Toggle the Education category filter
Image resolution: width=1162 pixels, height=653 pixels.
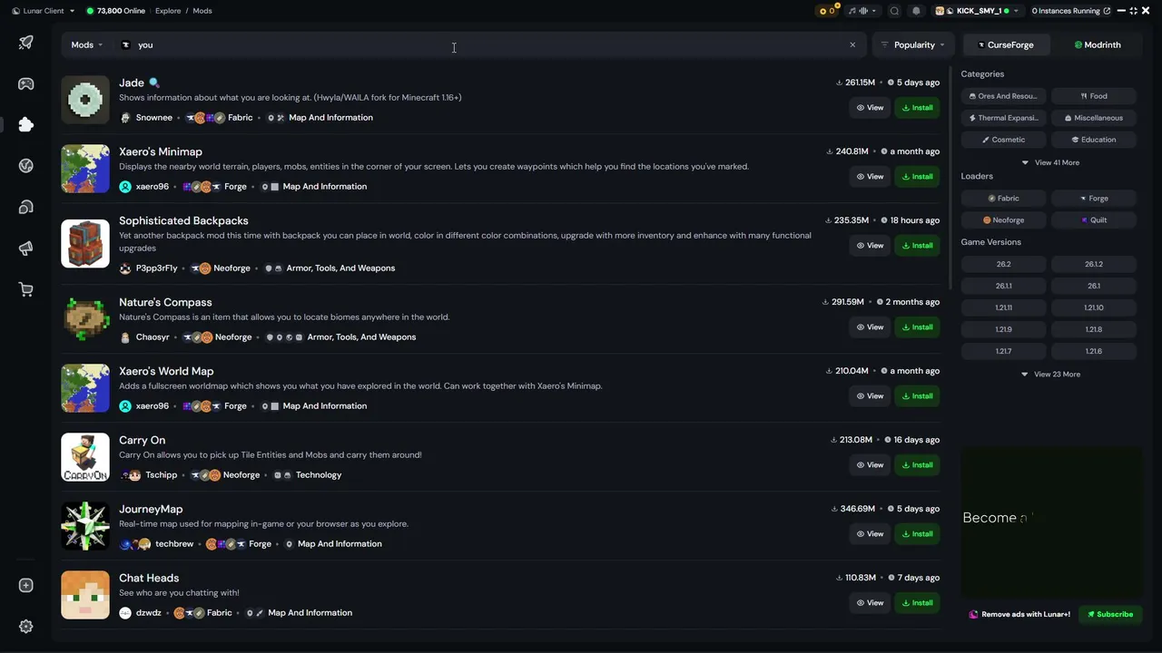(x=1094, y=140)
